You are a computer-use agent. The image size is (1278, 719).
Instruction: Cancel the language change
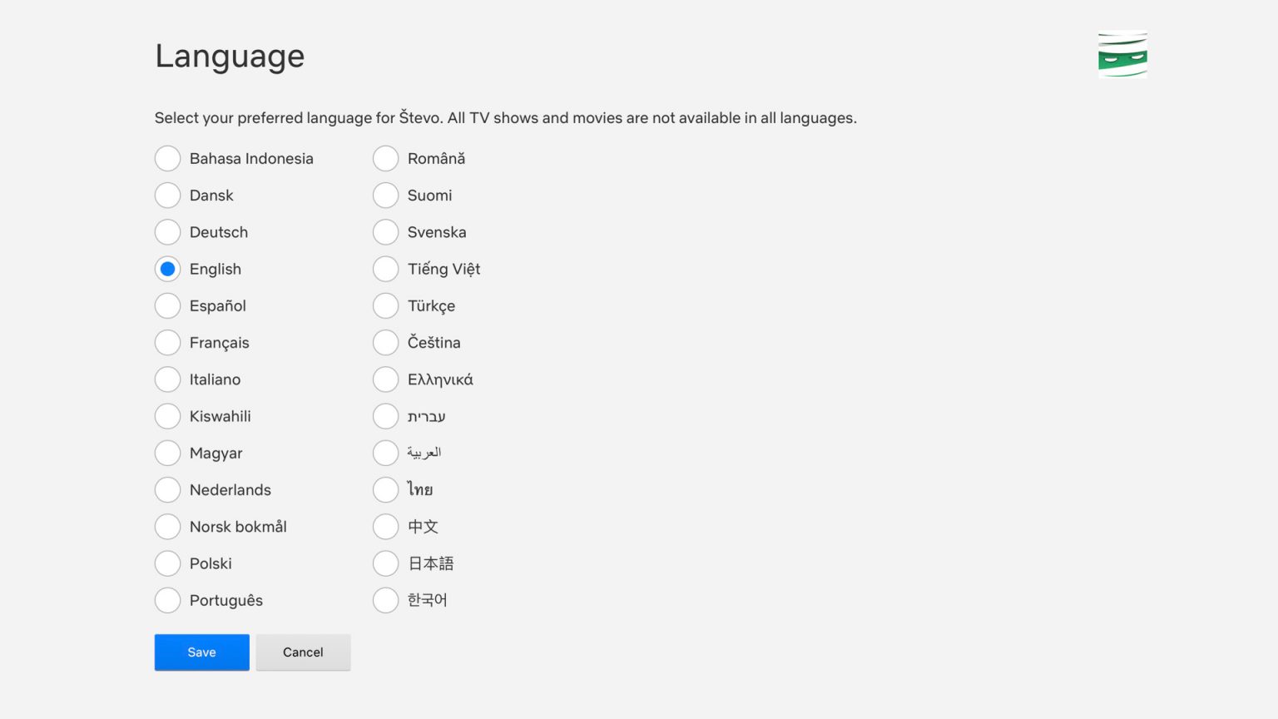pyautogui.click(x=303, y=652)
